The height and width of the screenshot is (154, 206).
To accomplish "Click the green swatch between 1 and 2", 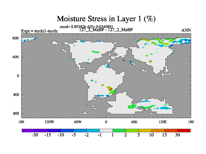I will [x=119, y=130].
